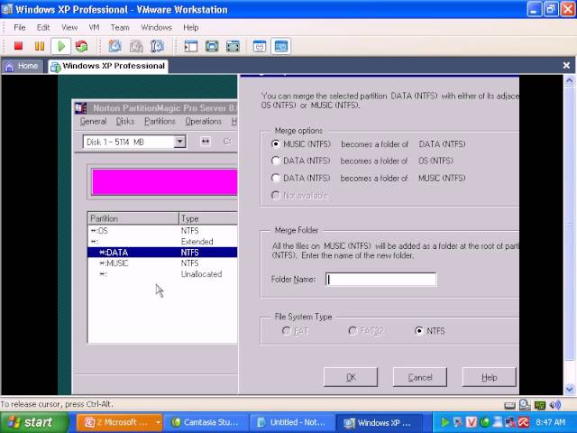577x433 pixels.
Task: Click the Quick Switch toolbar icon
Action: tap(233, 46)
